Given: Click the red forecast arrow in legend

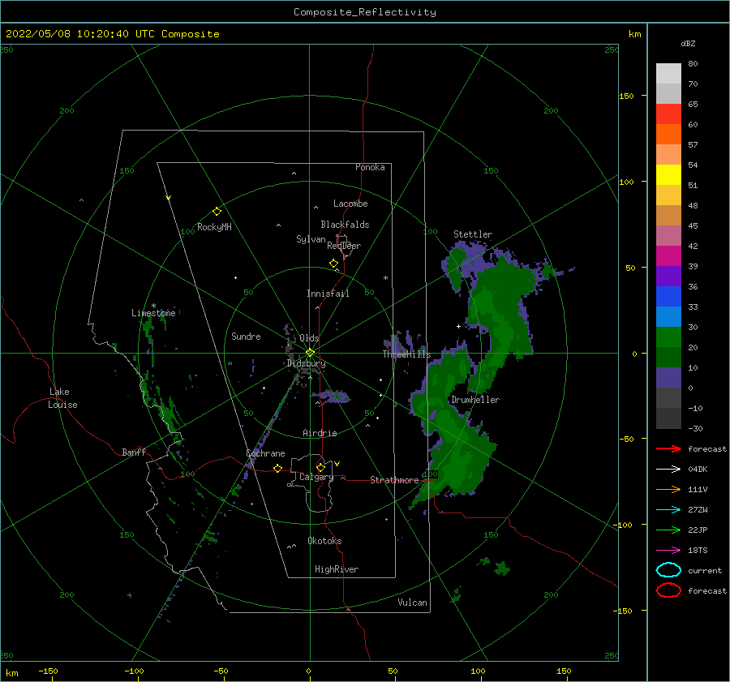Looking at the screenshot, I should 668,448.
